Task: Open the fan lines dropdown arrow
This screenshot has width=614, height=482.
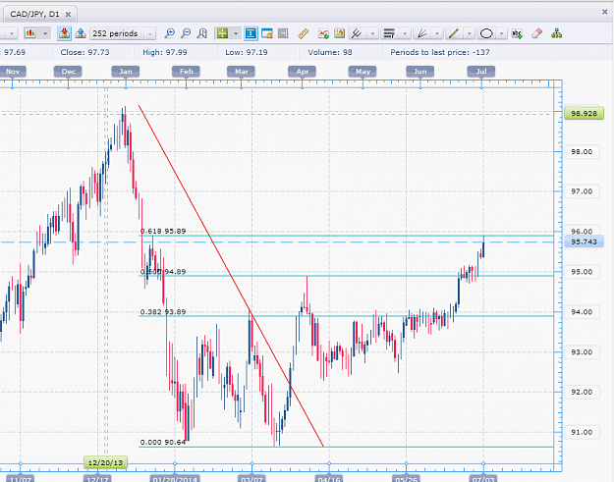Action: click(437, 33)
